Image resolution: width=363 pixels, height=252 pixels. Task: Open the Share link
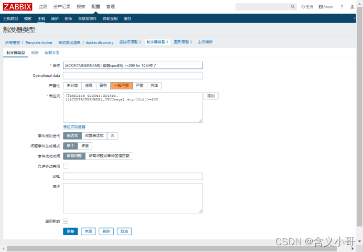pos(326,7)
